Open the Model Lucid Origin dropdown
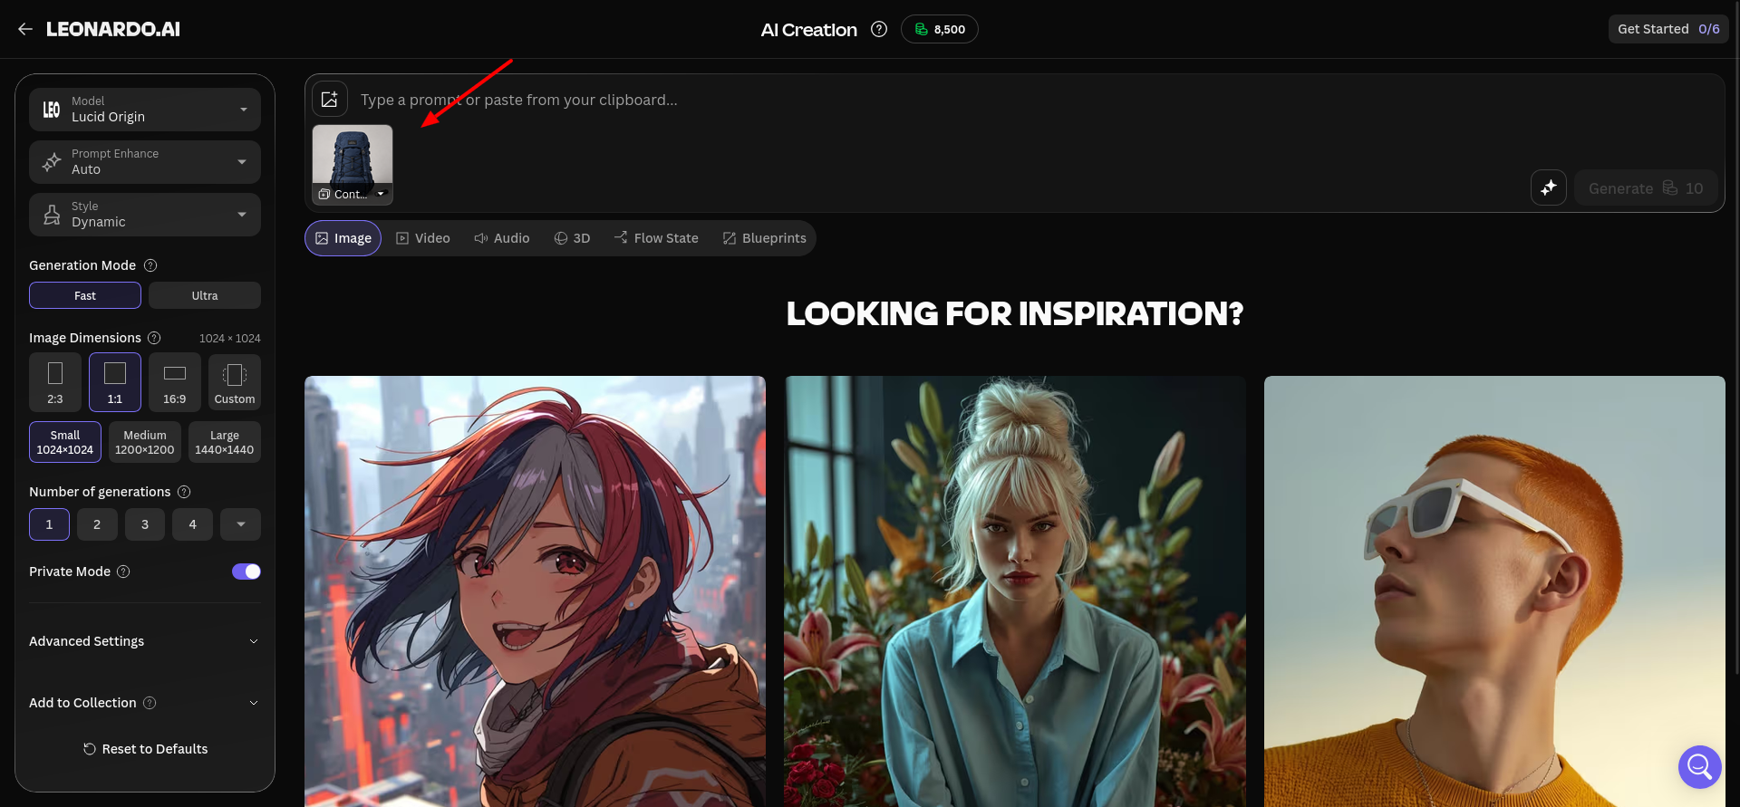 (x=145, y=110)
